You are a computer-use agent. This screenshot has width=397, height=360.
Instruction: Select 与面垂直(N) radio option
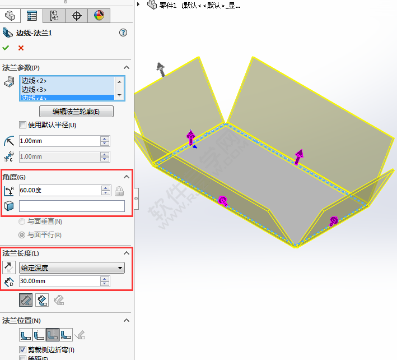pos(22,221)
